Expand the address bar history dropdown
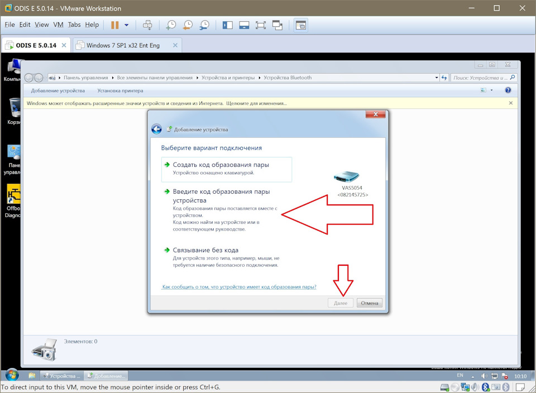 pyautogui.click(x=437, y=78)
